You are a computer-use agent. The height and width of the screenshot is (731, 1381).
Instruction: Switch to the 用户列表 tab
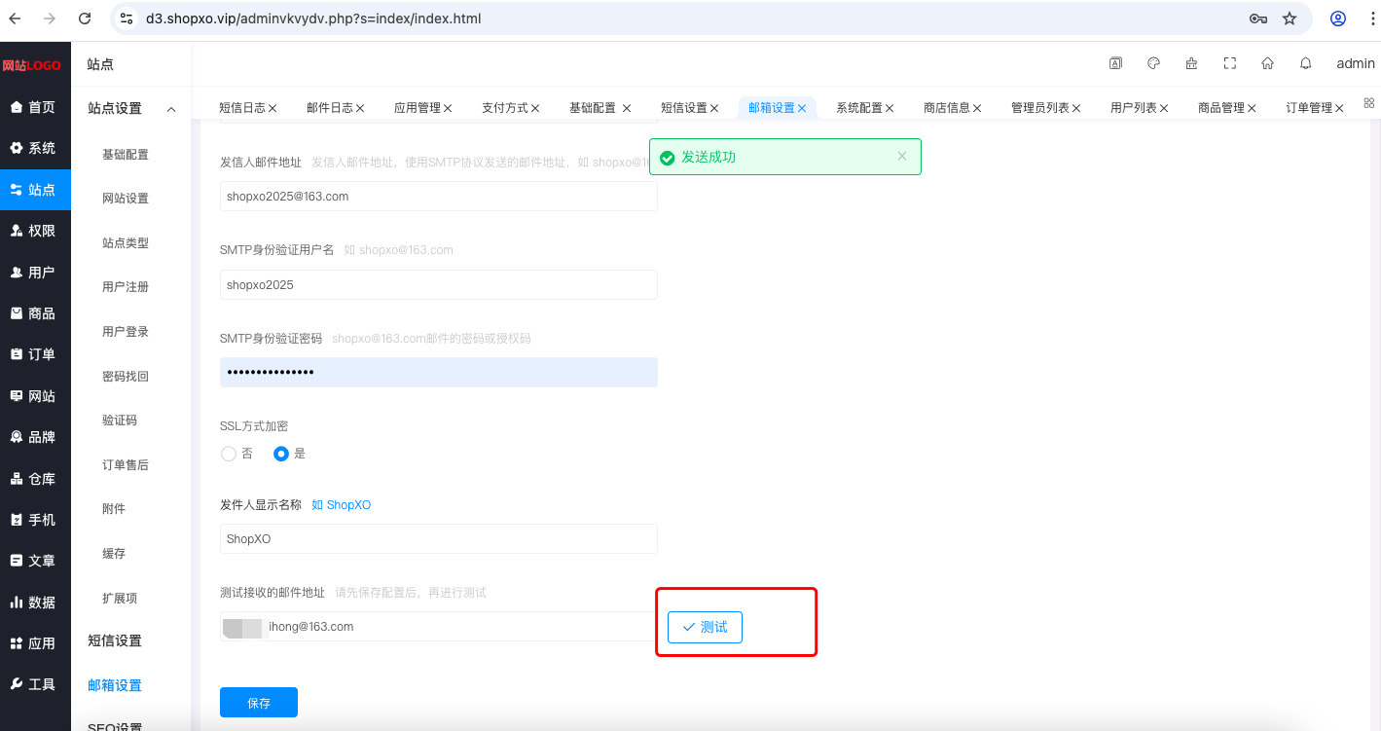pos(1134,108)
